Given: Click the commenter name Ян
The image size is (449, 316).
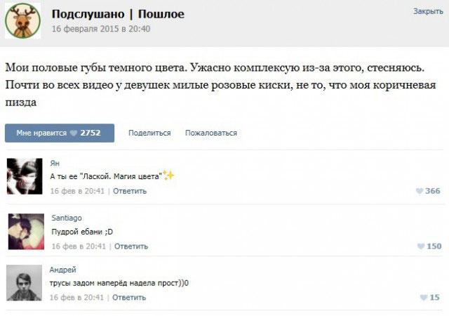Looking at the screenshot, I should click(x=55, y=163).
